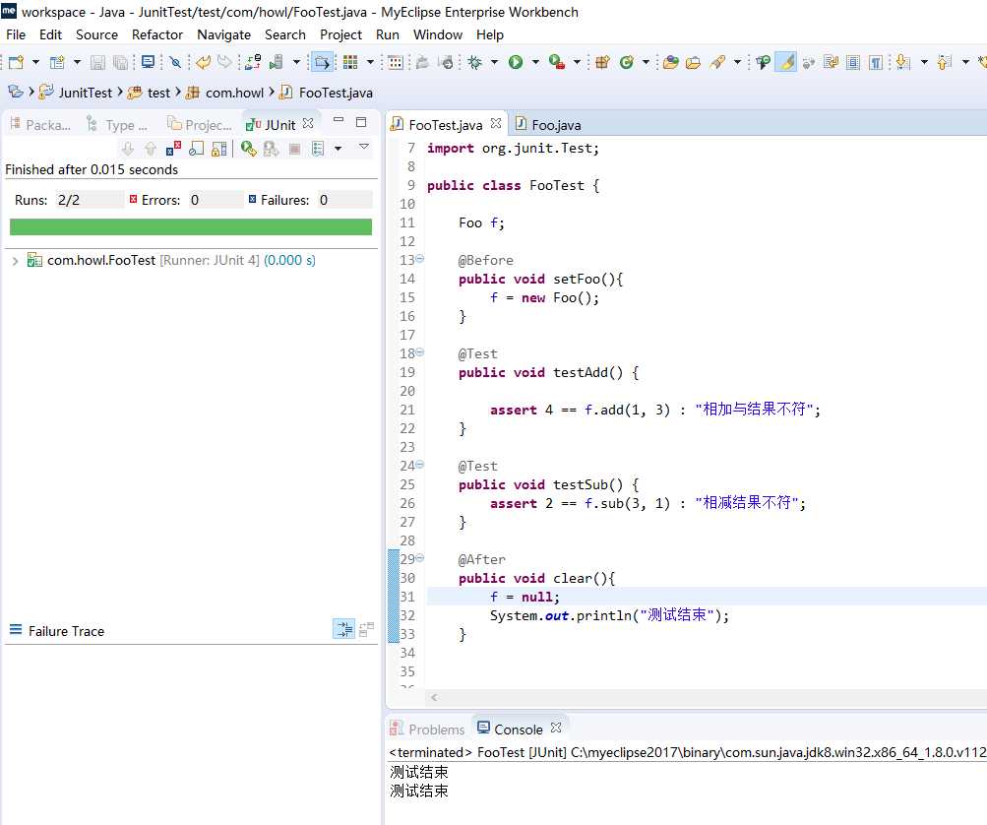Viewport: 987px width, 825px height.
Task: Click the Runs 2/2 value field
Action: pyautogui.click(x=90, y=200)
